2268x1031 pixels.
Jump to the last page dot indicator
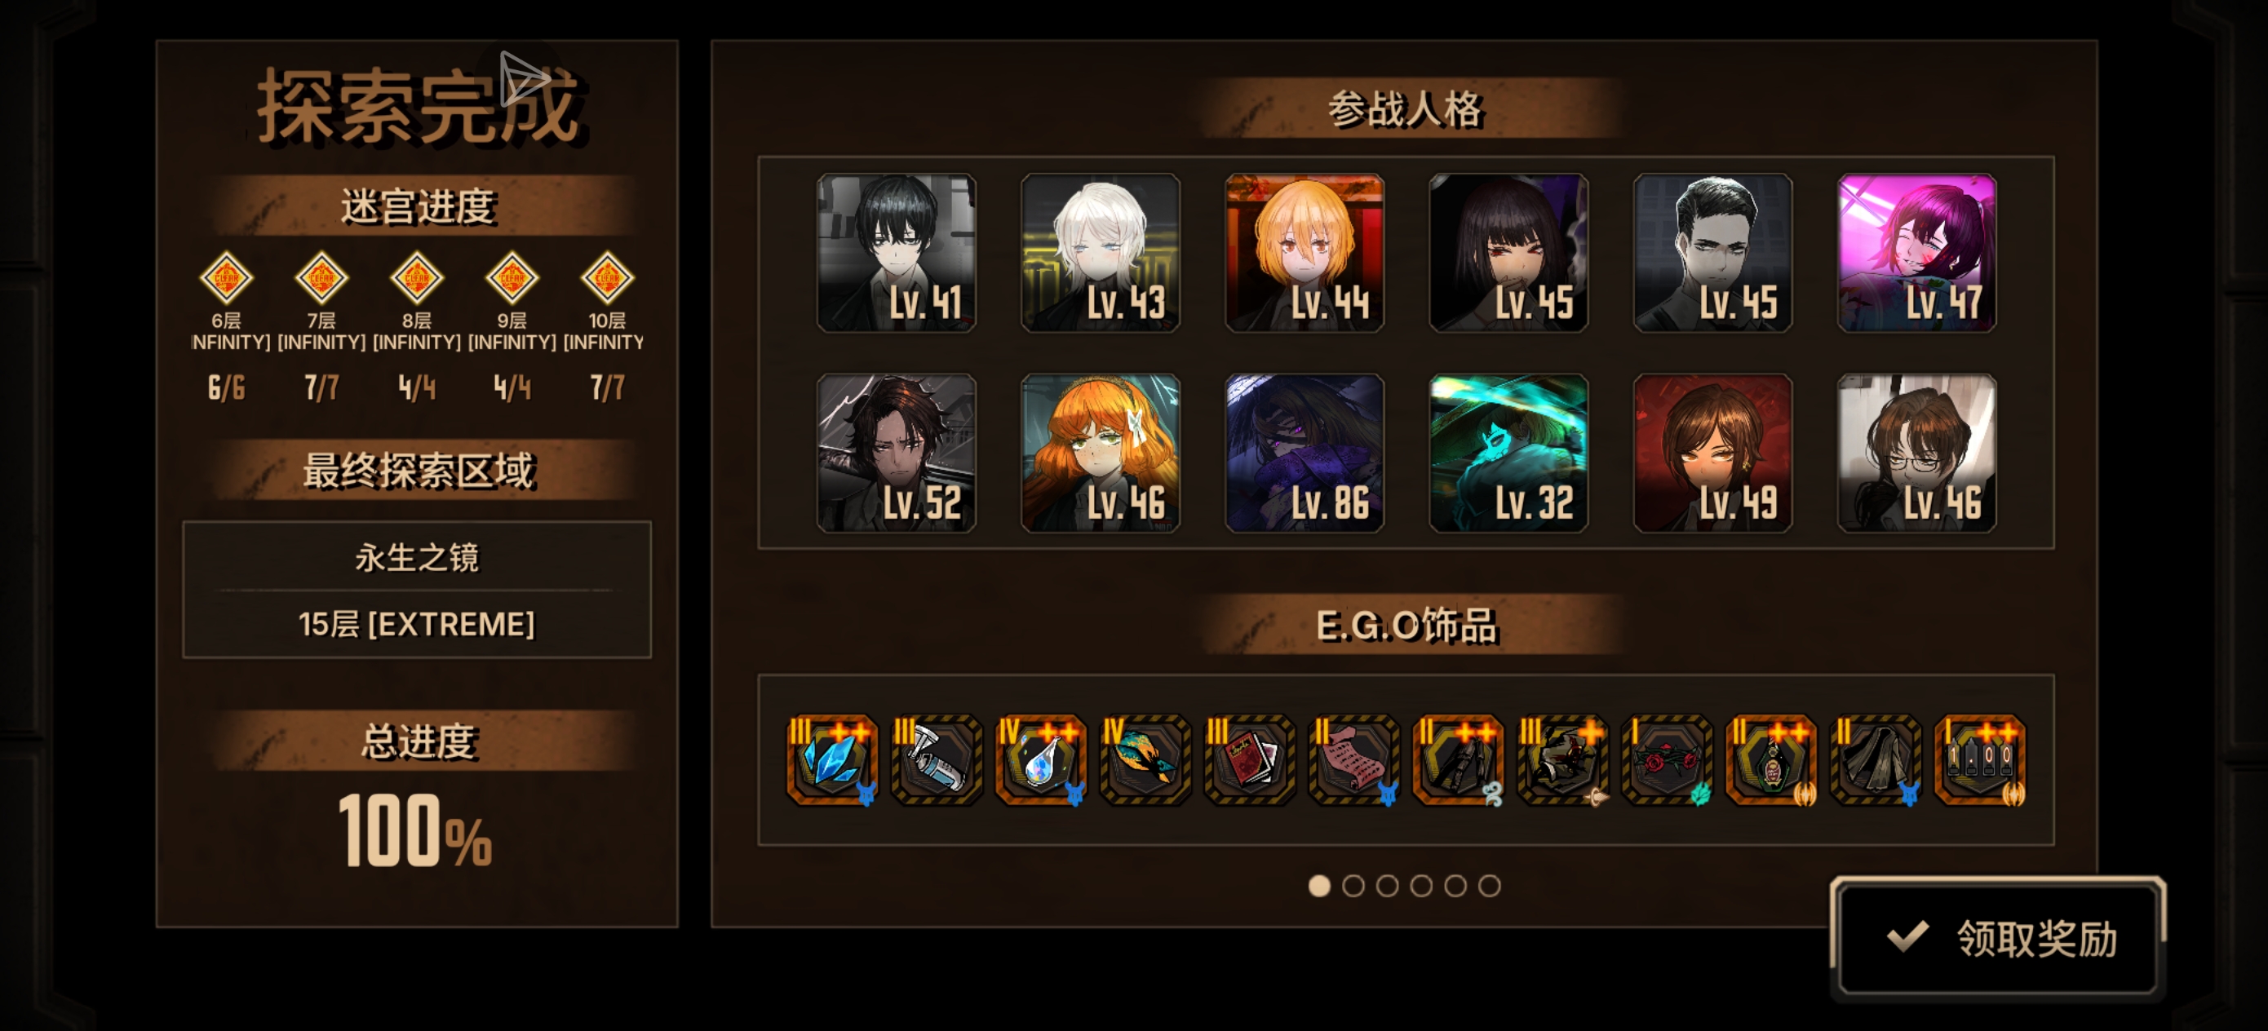[1489, 886]
